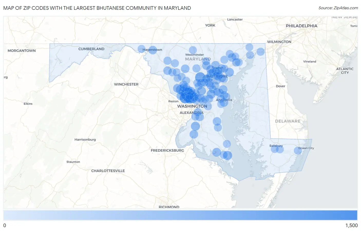This screenshot has width=361, height=231.
Task: Select the Dover city label
Action: click(x=280, y=86)
